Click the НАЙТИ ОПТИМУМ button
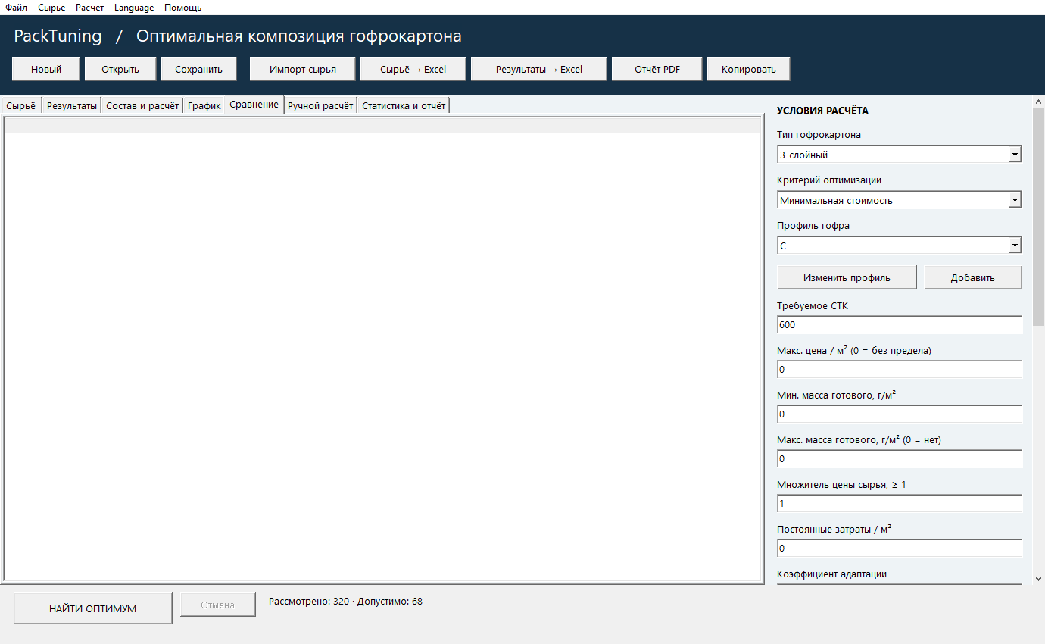 click(x=92, y=608)
